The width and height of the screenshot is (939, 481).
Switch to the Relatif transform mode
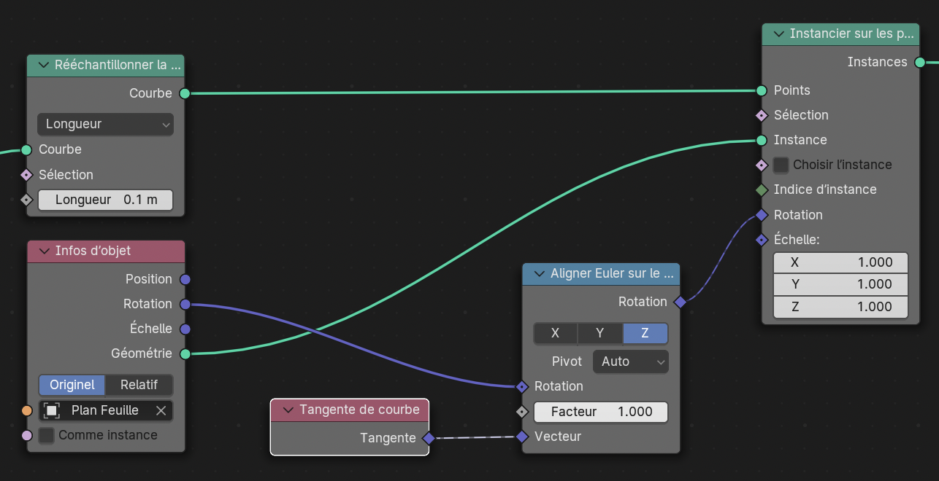[139, 385]
